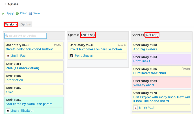
Task: Click Smith Paul's avatar on story #595
Action: coord(8,56)
